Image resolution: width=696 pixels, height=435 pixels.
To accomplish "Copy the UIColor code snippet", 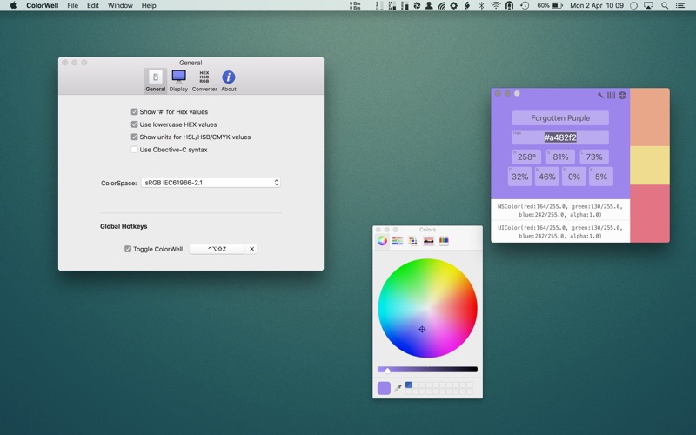I will point(560,231).
